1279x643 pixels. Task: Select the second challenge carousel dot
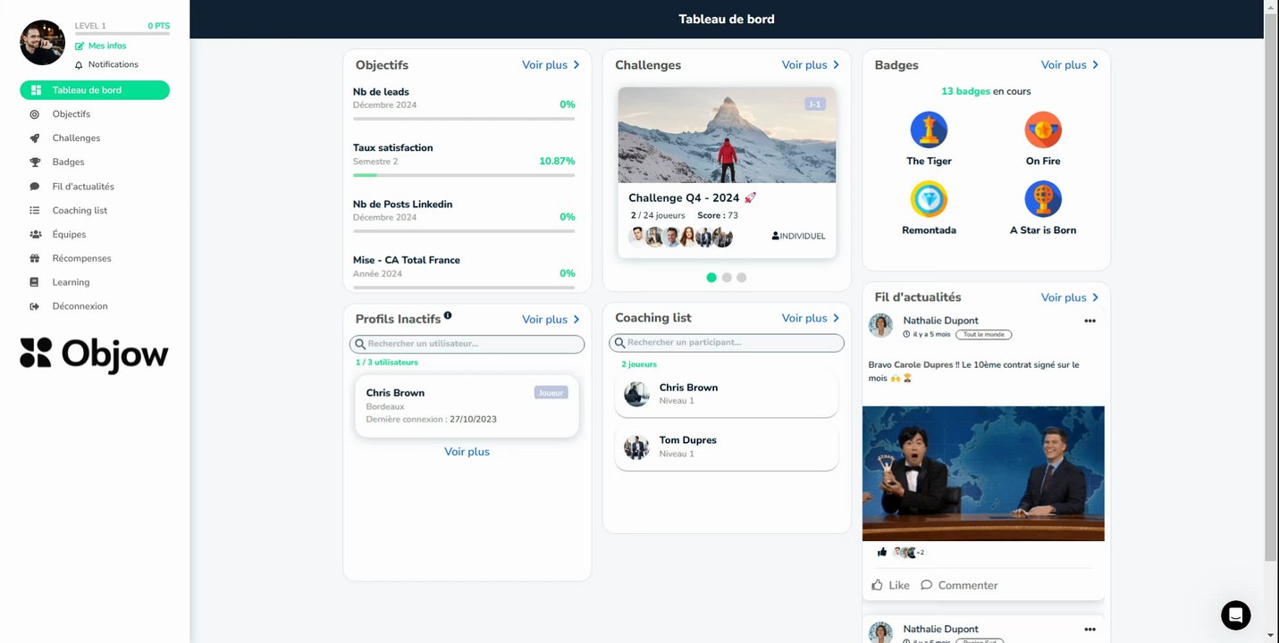(x=727, y=278)
